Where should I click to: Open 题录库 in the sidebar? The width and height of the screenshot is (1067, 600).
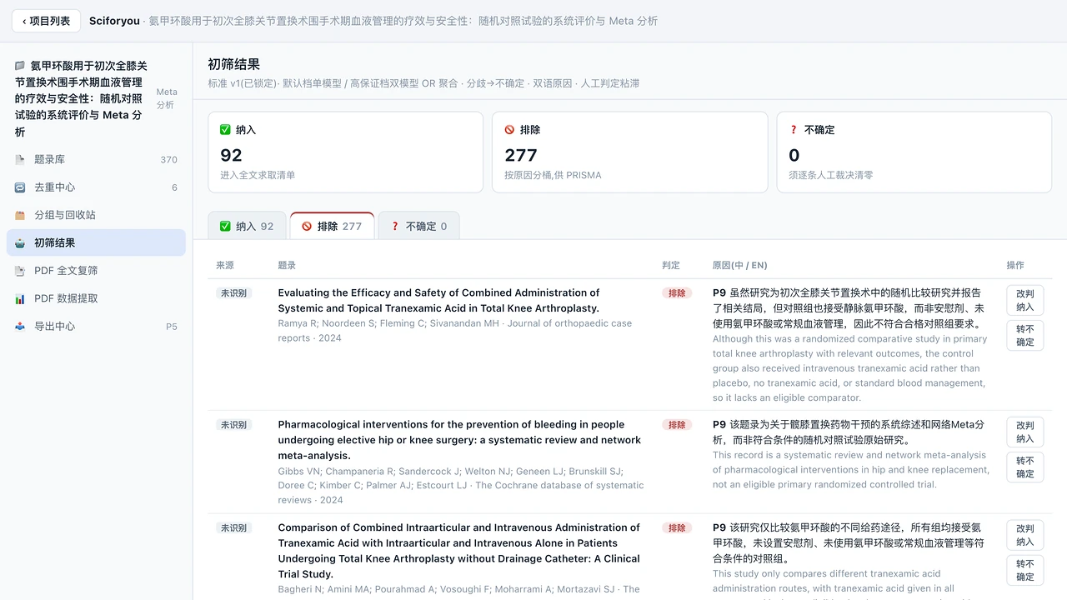tap(96, 159)
